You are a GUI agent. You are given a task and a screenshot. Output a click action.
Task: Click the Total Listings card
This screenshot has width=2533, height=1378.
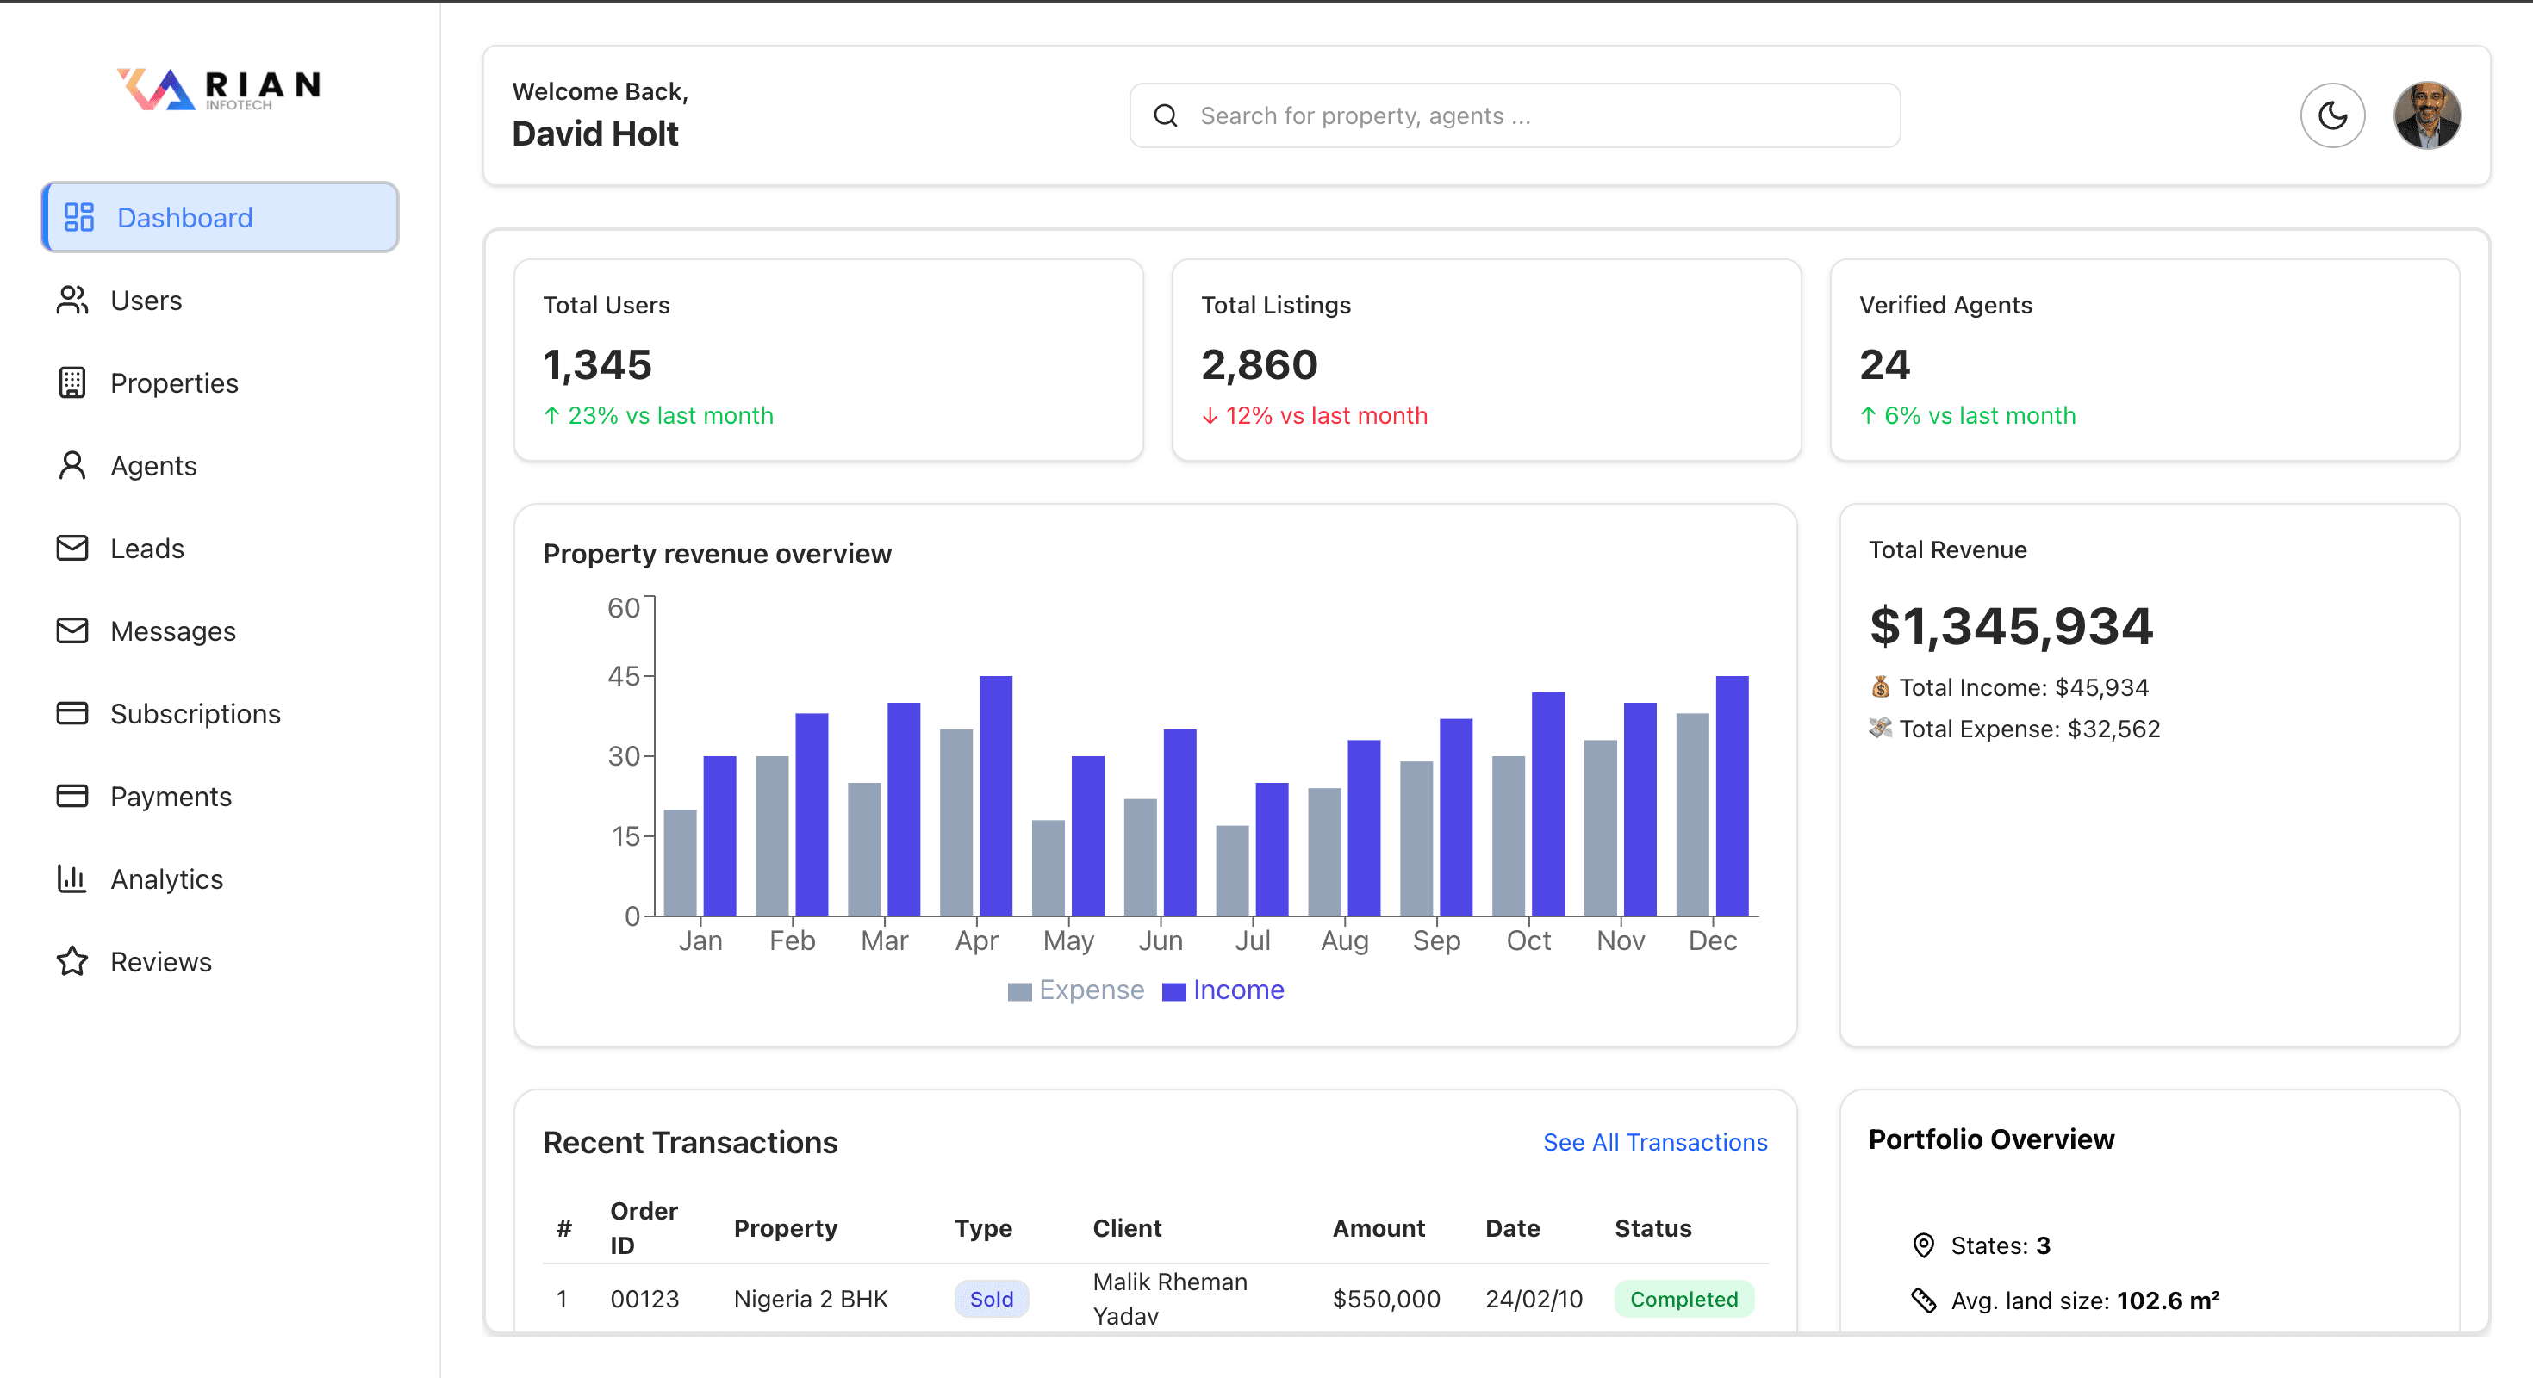click(1486, 360)
